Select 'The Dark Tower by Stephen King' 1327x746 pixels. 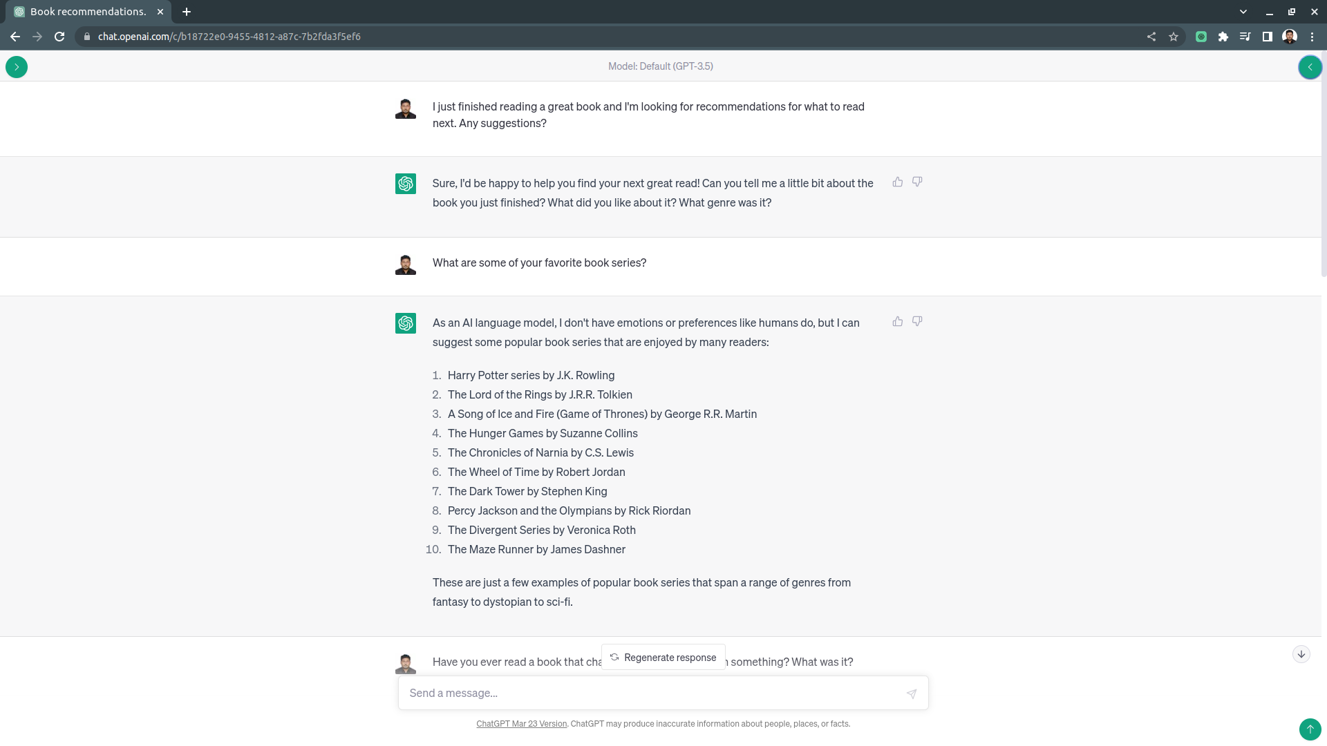click(527, 491)
